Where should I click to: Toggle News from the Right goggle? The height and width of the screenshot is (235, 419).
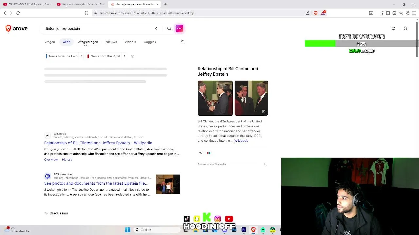click(104, 56)
